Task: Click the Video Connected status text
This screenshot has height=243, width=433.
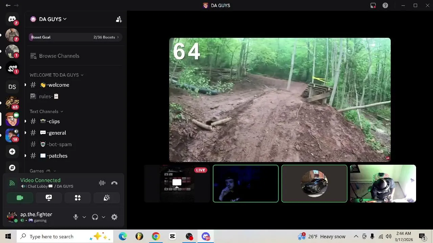Action: click(40, 180)
